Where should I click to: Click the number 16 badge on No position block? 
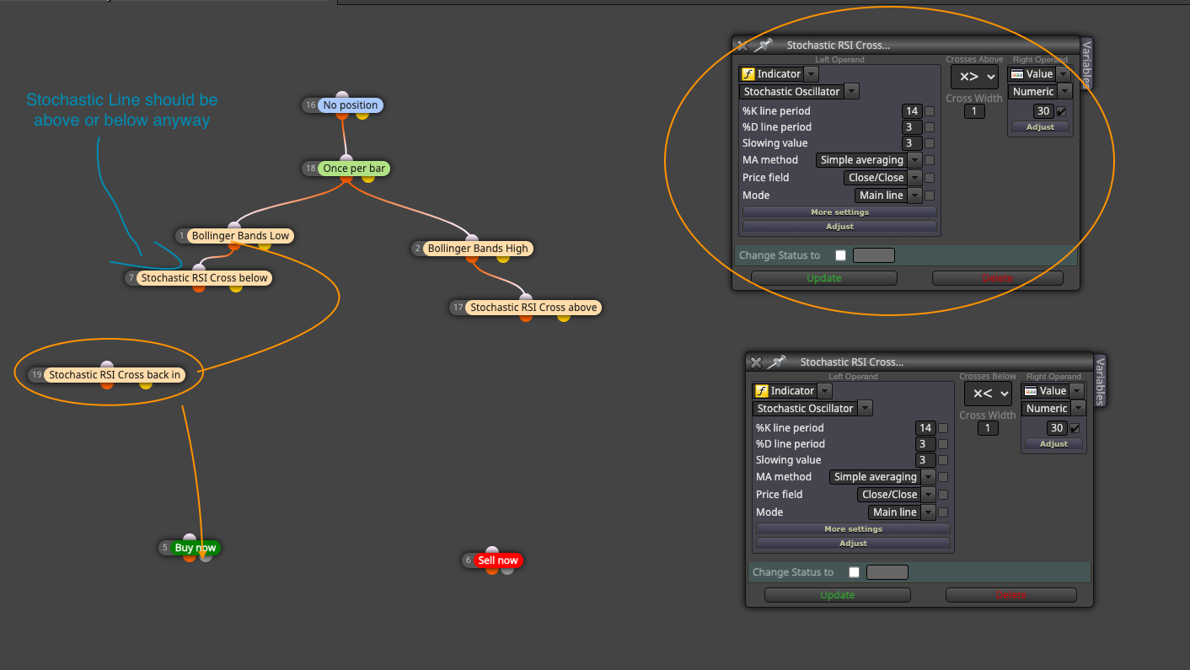[310, 105]
